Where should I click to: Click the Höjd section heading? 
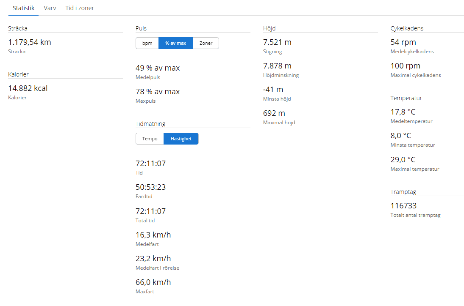(270, 28)
